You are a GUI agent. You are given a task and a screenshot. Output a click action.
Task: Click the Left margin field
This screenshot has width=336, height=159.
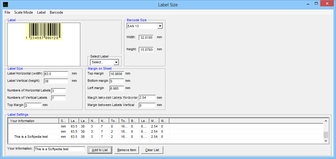click(117, 88)
